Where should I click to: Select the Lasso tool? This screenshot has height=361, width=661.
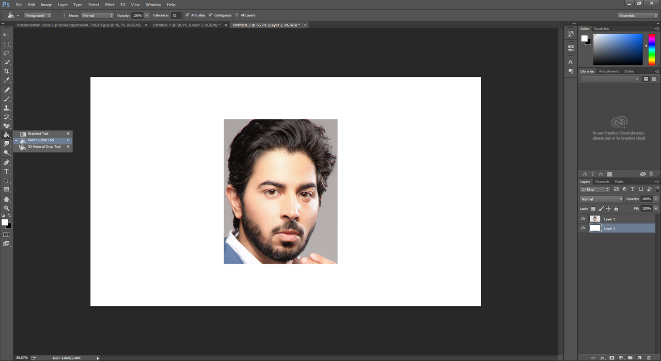coord(7,53)
